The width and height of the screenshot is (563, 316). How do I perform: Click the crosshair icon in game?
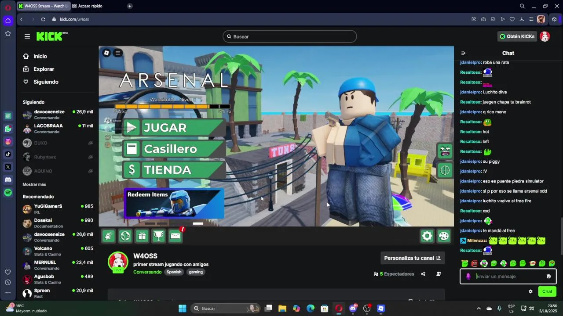pyautogui.click(x=445, y=170)
